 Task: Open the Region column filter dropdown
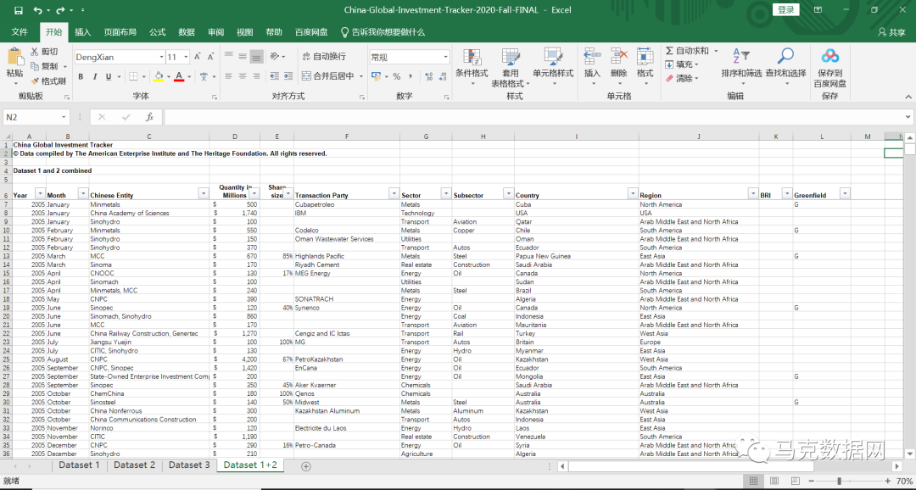752,193
